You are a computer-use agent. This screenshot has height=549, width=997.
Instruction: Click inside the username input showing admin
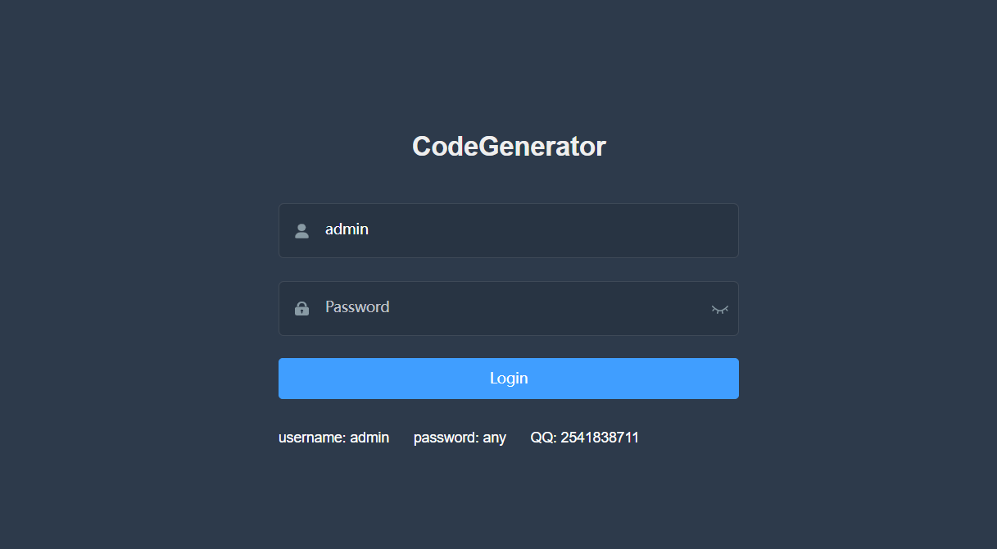coord(492,230)
